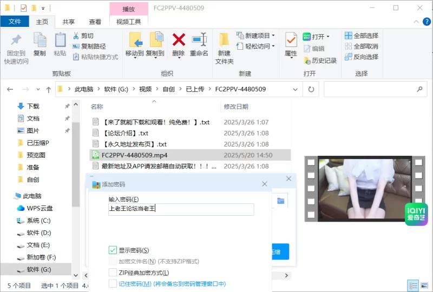Click the Refresh button beside address bar
433x292 pixels.
tap(311, 89)
